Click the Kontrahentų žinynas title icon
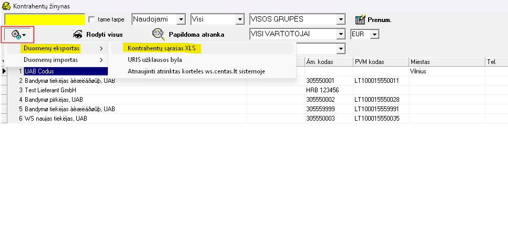 point(6,6)
